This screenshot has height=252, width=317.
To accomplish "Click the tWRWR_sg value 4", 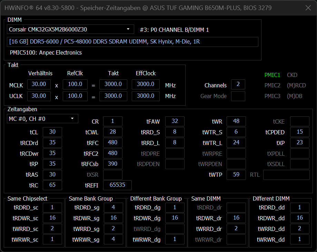I will (113, 240).
